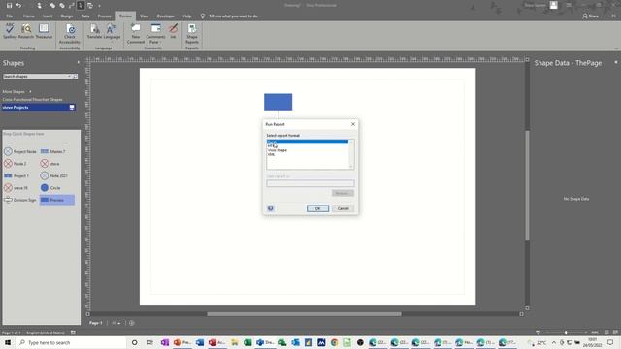Click the vertical scrollbar beside the canvas

pyautogui.click(x=527, y=185)
